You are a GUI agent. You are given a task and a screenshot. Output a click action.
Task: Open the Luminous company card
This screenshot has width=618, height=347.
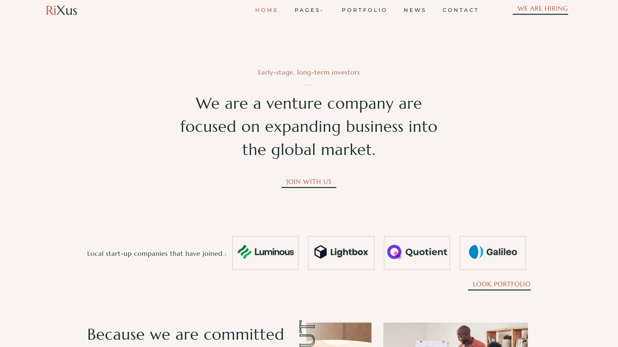tap(265, 253)
